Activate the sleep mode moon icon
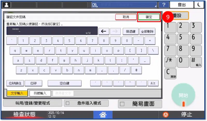Image resolution: width=207 pixels, height=121 pixels. point(199,5)
